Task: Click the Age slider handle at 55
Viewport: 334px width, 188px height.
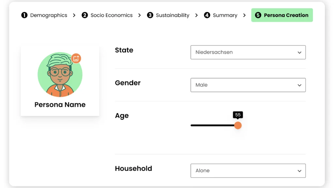Action: point(238,125)
